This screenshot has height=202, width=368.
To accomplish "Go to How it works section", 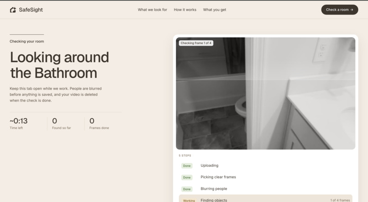I will click(x=185, y=10).
